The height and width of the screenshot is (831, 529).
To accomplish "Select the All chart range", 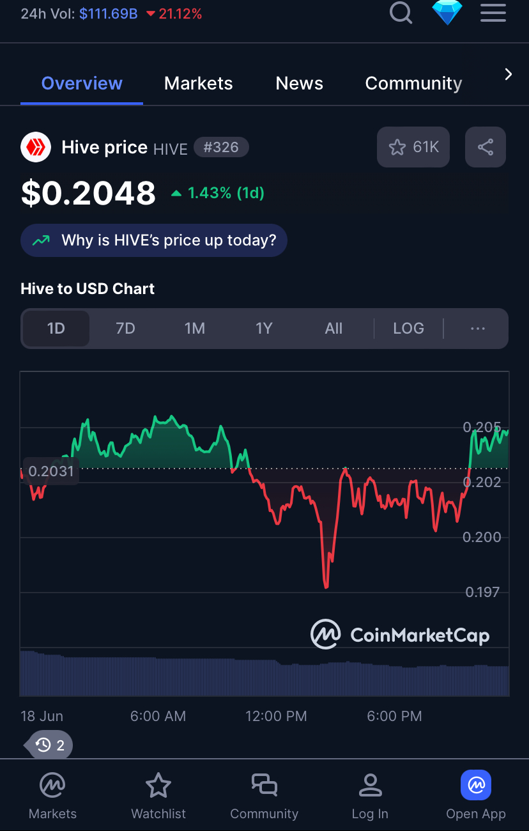I will coord(333,329).
